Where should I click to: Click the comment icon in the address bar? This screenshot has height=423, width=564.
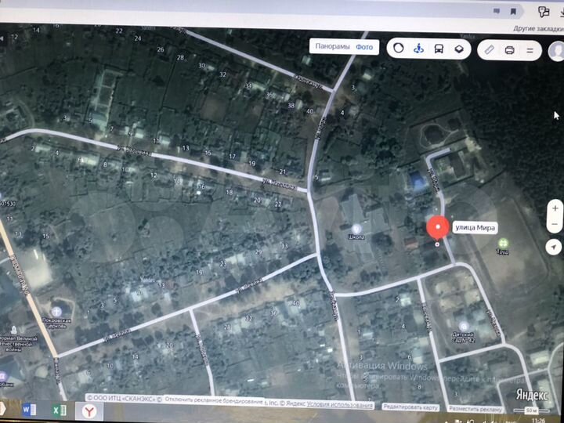[x=497, y=11]
